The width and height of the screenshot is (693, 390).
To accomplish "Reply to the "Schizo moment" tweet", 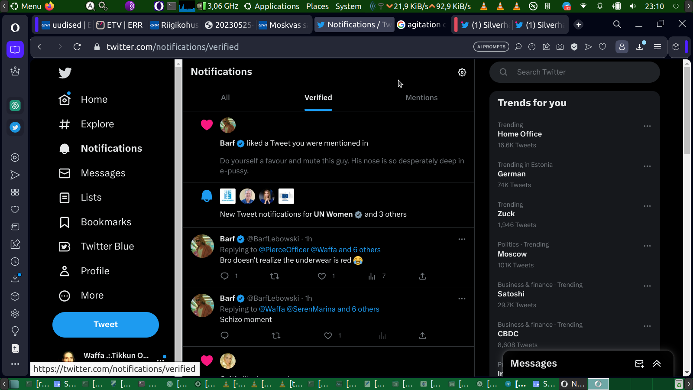I will point(224,335).
